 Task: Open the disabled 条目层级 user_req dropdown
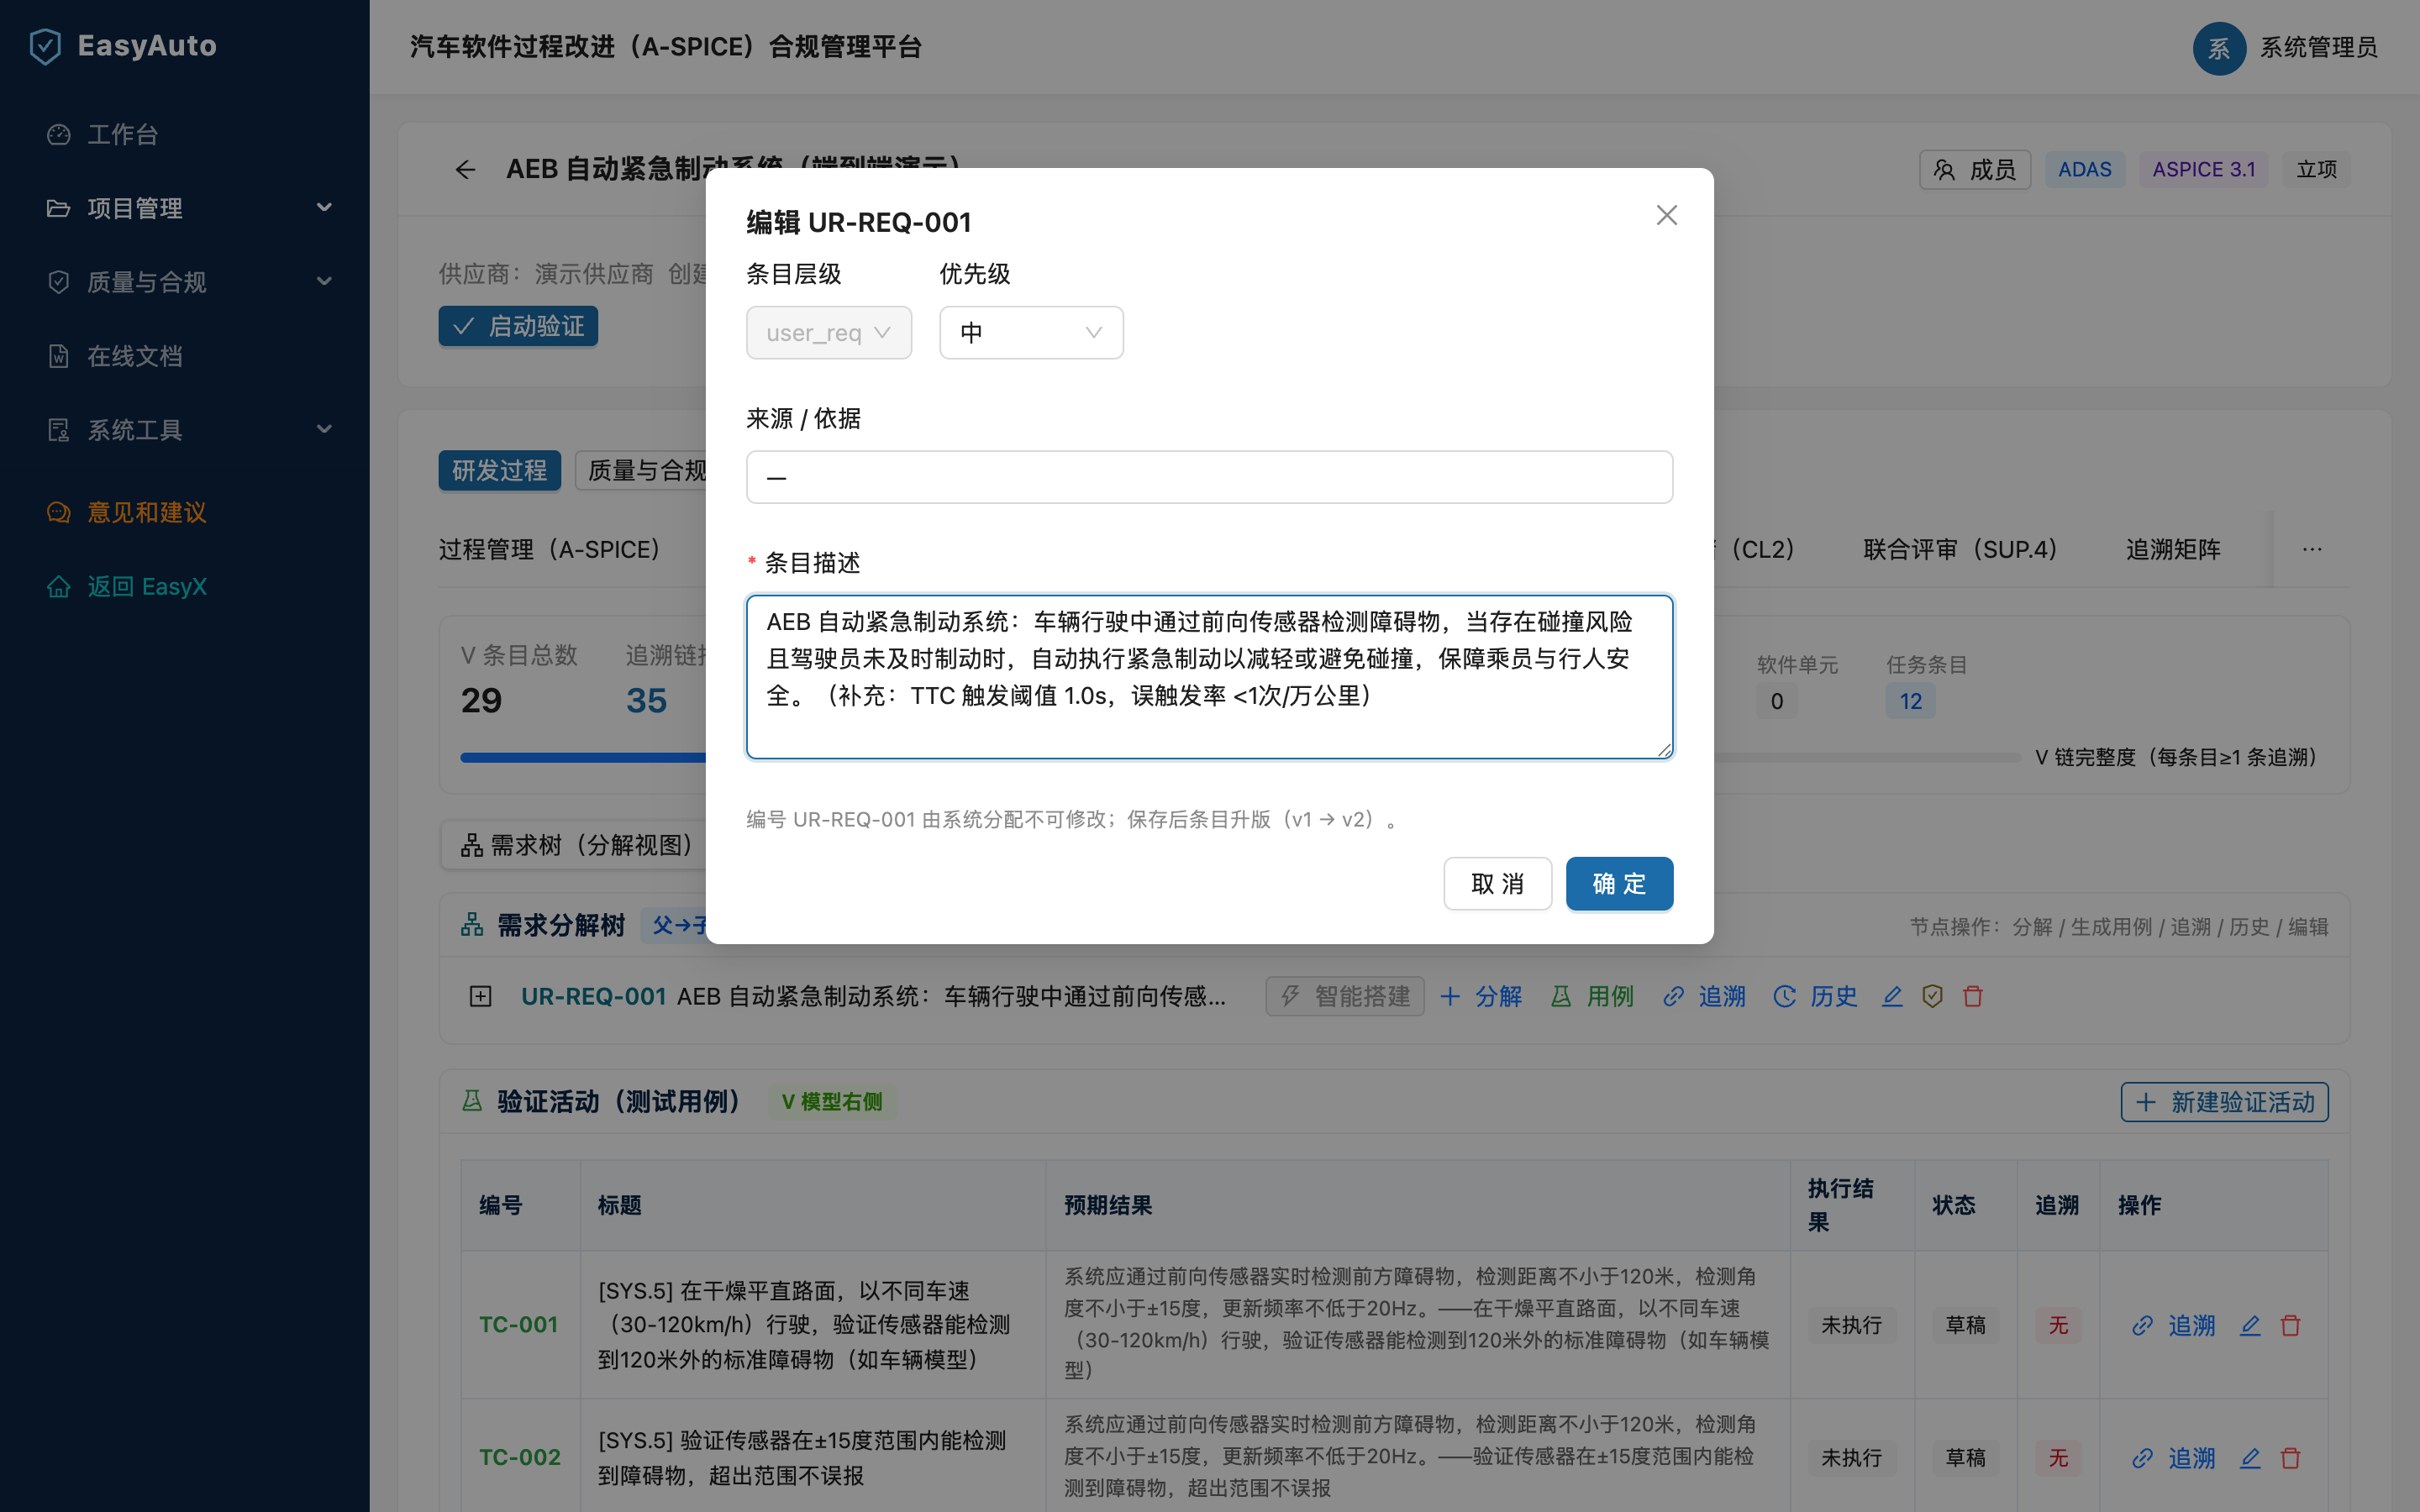[x=828, y=332]
